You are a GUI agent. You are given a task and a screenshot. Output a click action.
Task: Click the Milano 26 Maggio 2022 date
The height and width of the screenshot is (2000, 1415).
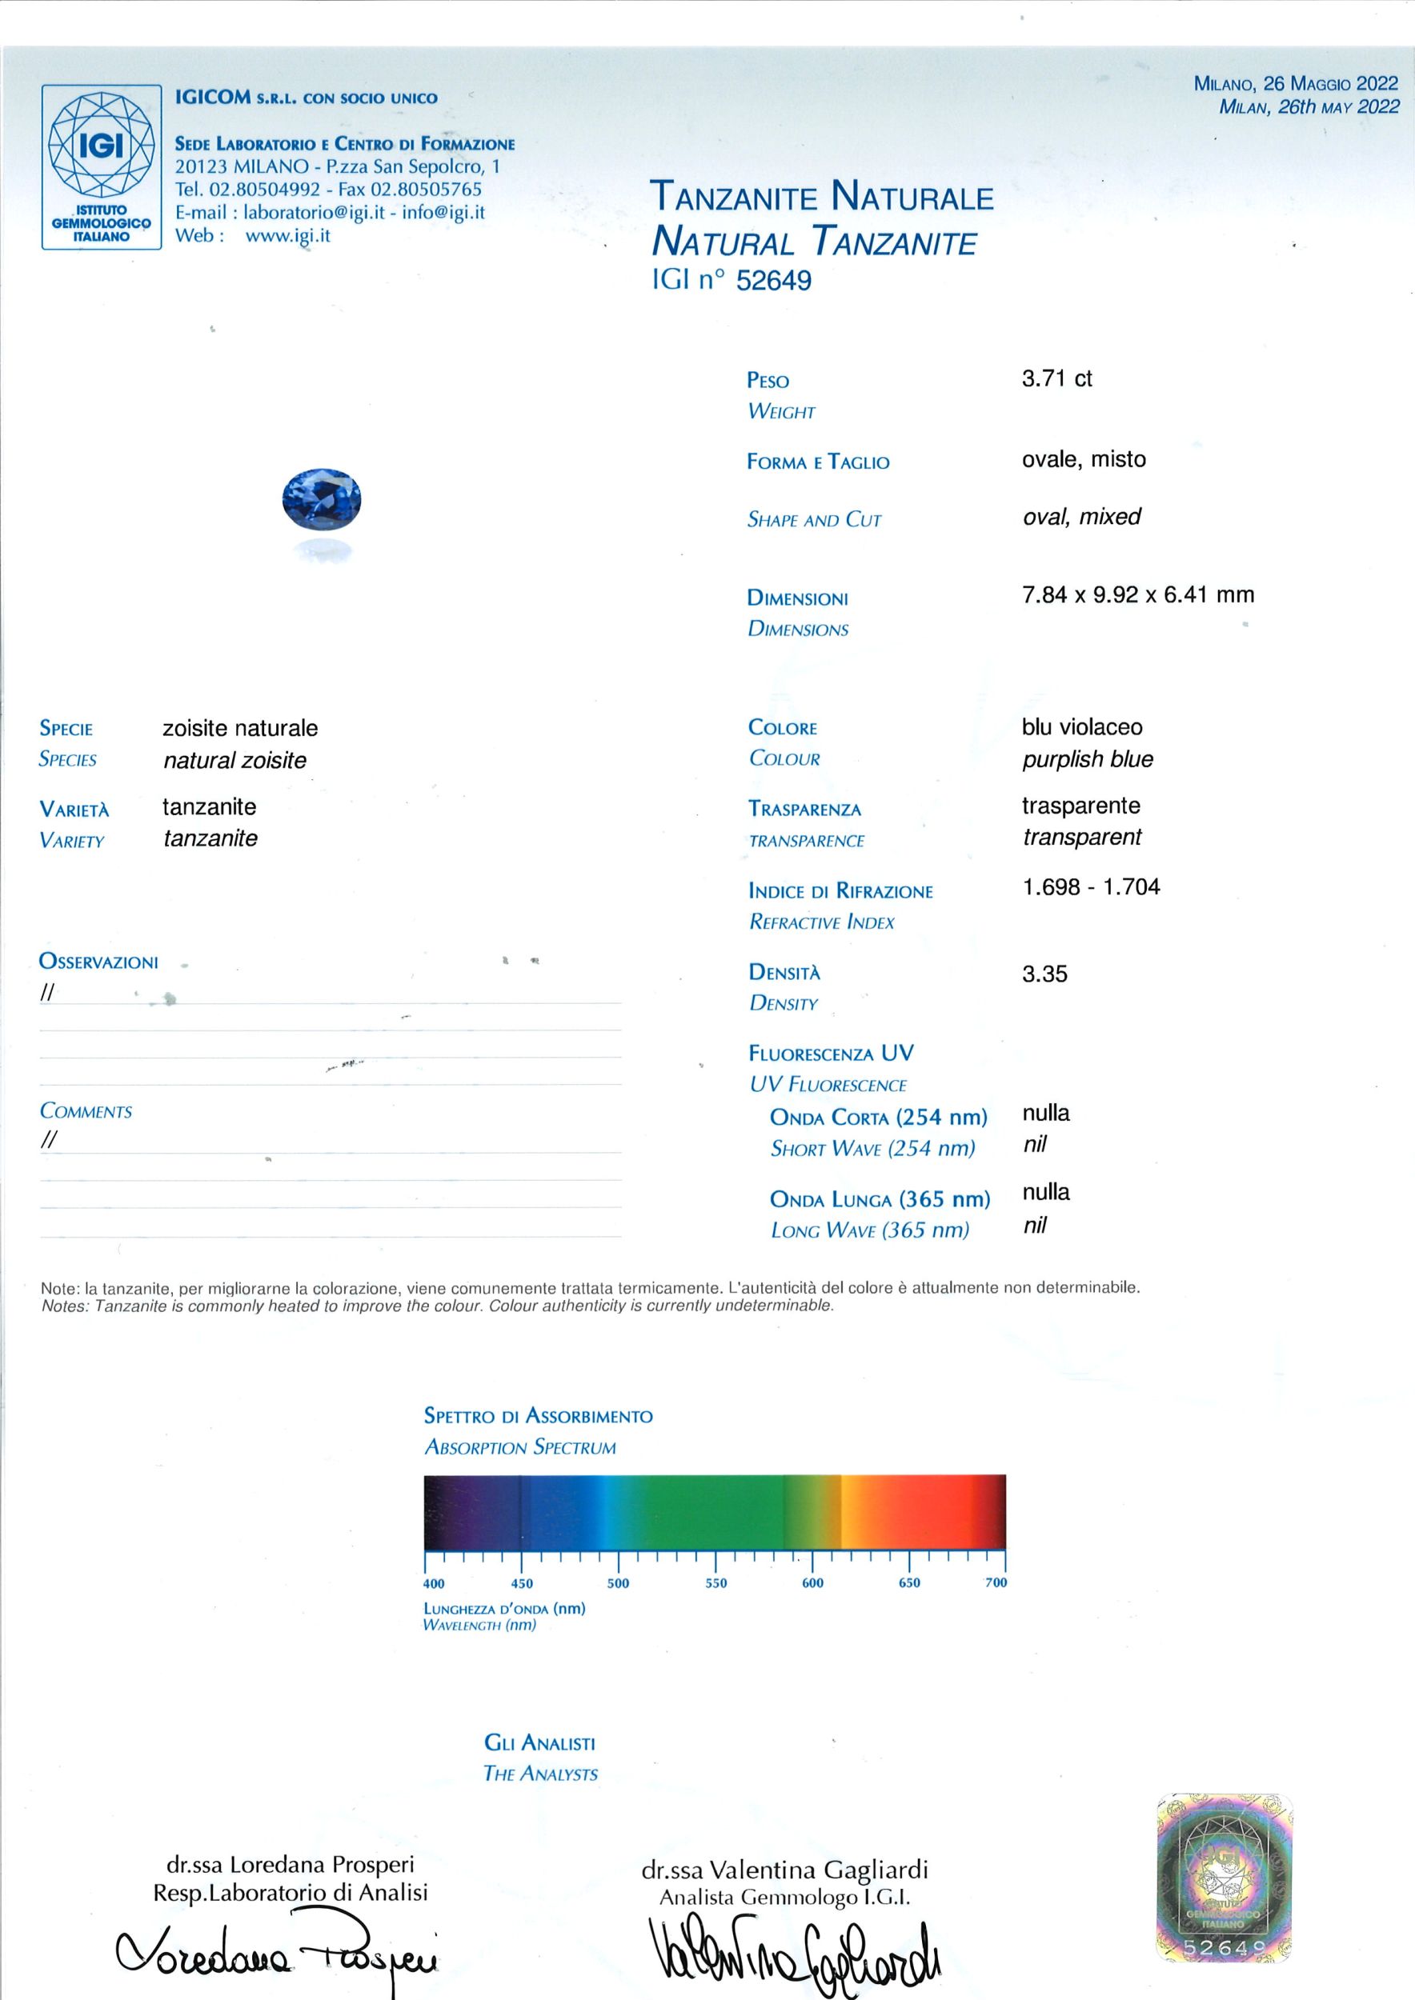tap(1296, 84)
